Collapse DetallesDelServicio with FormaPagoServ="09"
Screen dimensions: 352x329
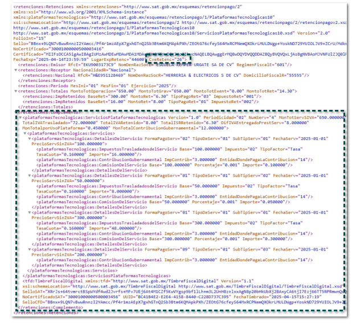coord(30,249)
